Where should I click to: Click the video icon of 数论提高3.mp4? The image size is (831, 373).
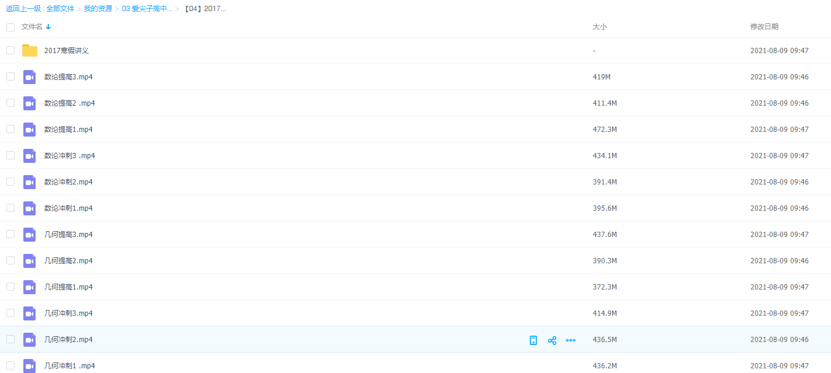pyautogui.click(x=30, y=77)
